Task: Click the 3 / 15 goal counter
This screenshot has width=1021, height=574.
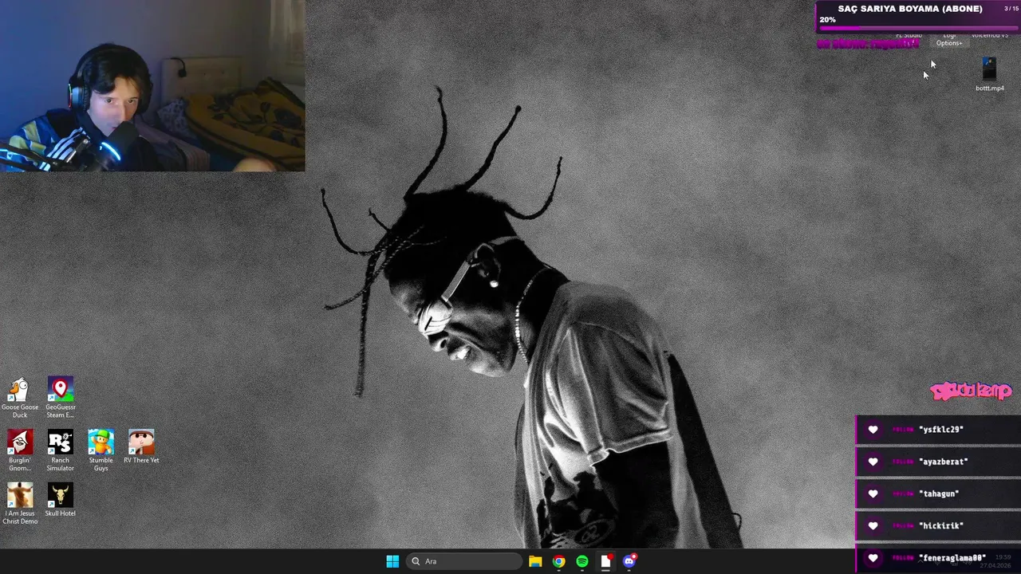Action: pyautogui.click(x=1011, y=9)
